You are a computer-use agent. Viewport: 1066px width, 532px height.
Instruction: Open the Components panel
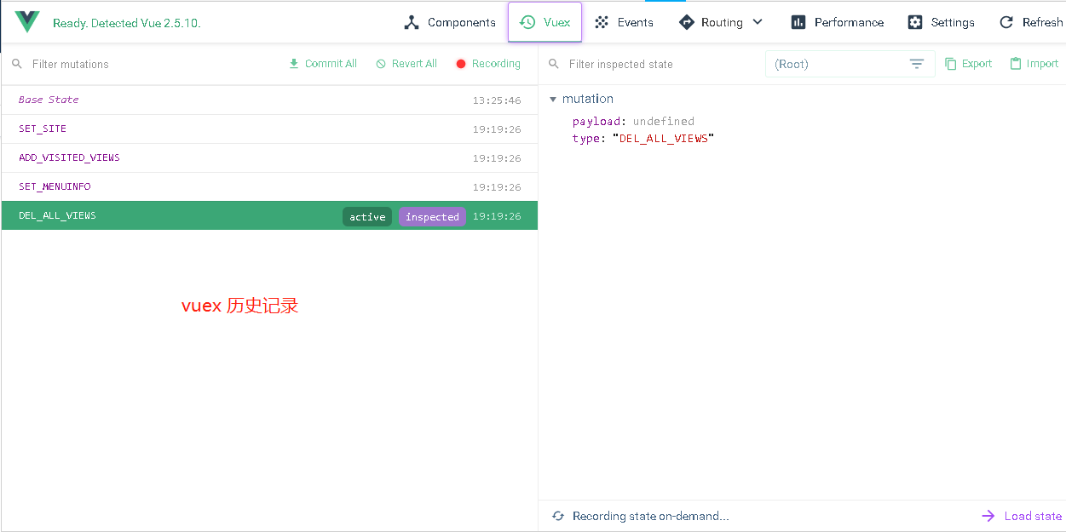click(x=449, y=22)
